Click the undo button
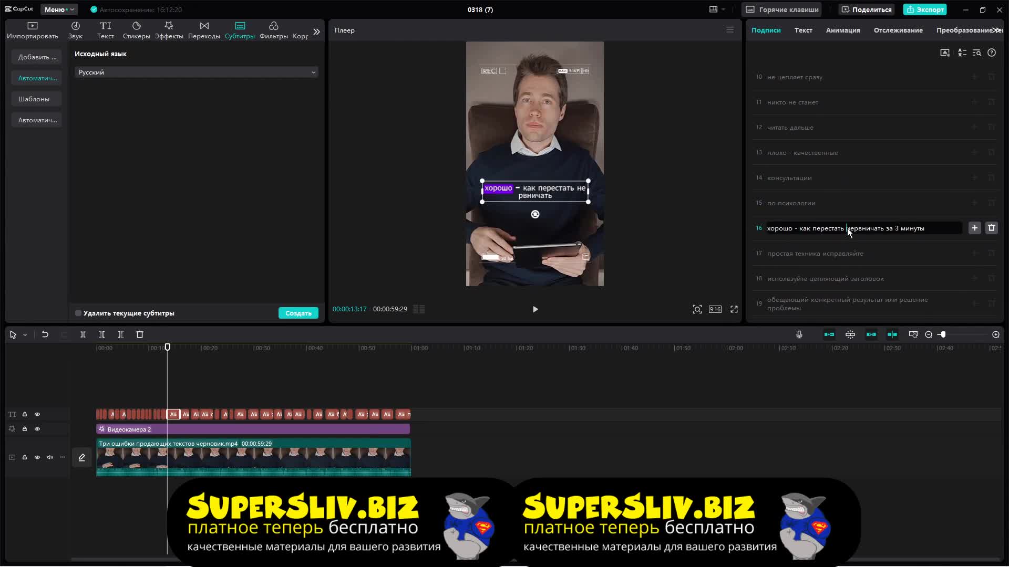Image resolution: width=1009 pixels, height=567 pixels. point(45,334)
